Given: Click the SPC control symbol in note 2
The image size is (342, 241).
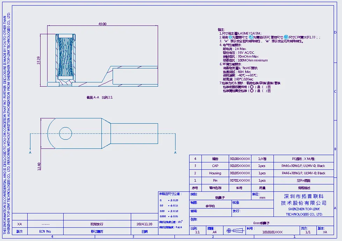Looking at the screenshot, I should click(x=251, y=37).
